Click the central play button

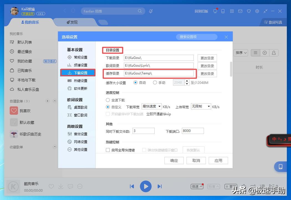coord(146,186)
